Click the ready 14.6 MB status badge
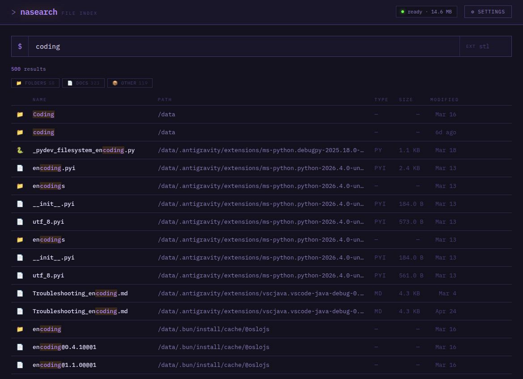 pyautogui.click(x=426, y=12)
